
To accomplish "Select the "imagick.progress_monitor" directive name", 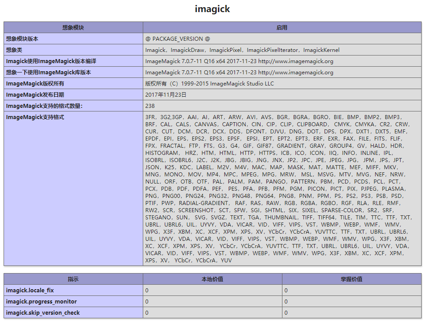I will tap(41, 301).
